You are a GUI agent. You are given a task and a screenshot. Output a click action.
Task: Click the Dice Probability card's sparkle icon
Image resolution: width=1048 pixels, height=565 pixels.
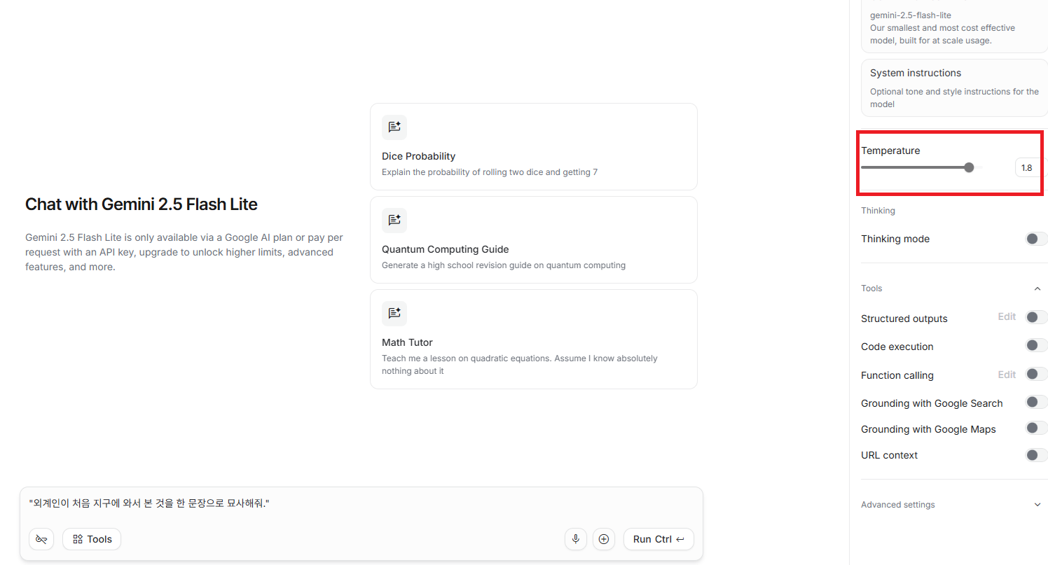(394, 127)
